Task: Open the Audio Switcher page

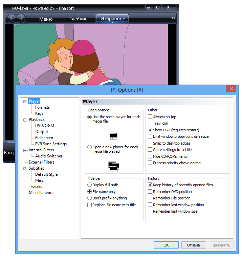Action: (49, 156)
